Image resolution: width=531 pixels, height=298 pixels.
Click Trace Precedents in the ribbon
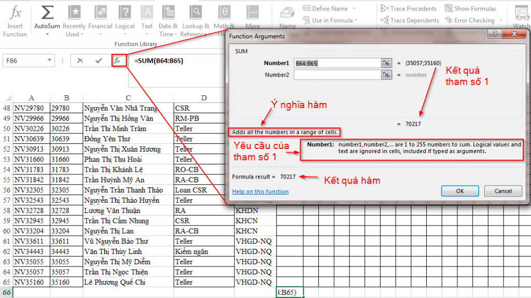click(409, 8)
